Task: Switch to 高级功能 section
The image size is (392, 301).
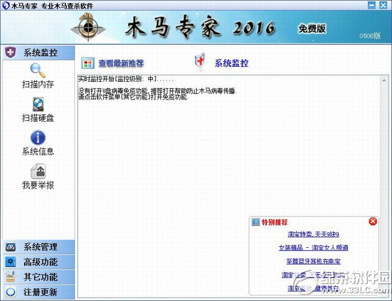Action: click(x=39, y=262)
